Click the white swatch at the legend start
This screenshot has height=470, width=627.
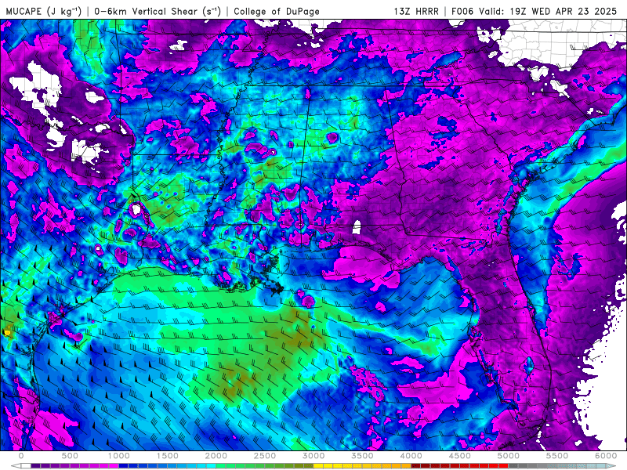pos(26,465)
